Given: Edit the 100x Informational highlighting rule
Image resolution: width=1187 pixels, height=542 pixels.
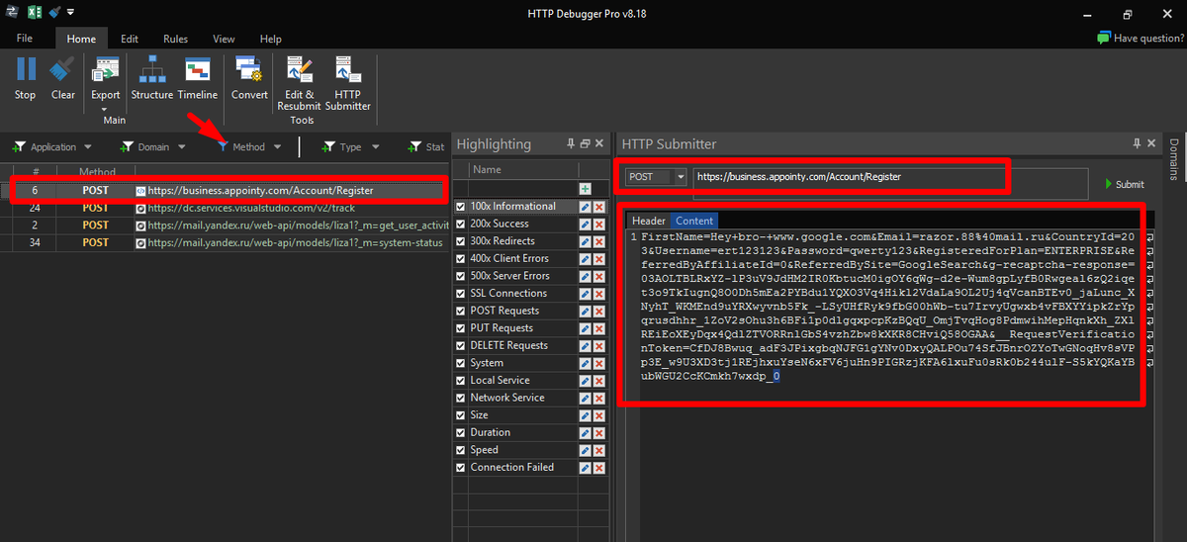Looking at the screenshot, I should pyautogui.click(x=586, y=207).
